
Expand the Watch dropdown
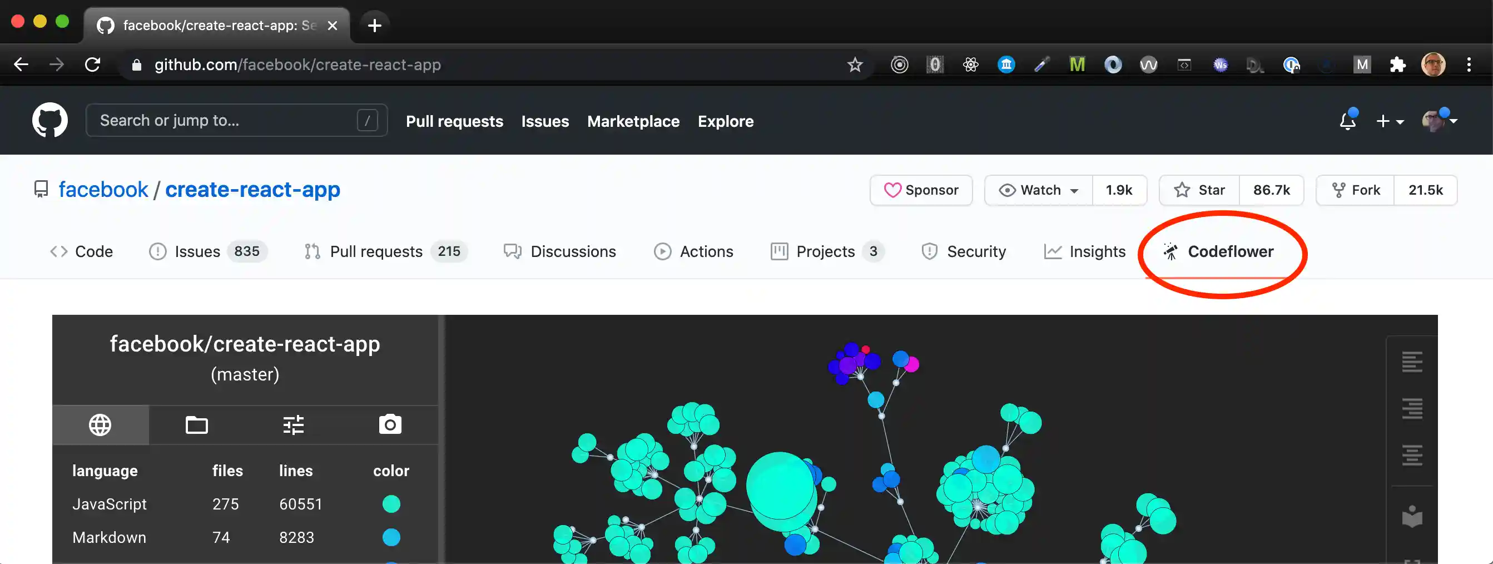coord(1039,190)
